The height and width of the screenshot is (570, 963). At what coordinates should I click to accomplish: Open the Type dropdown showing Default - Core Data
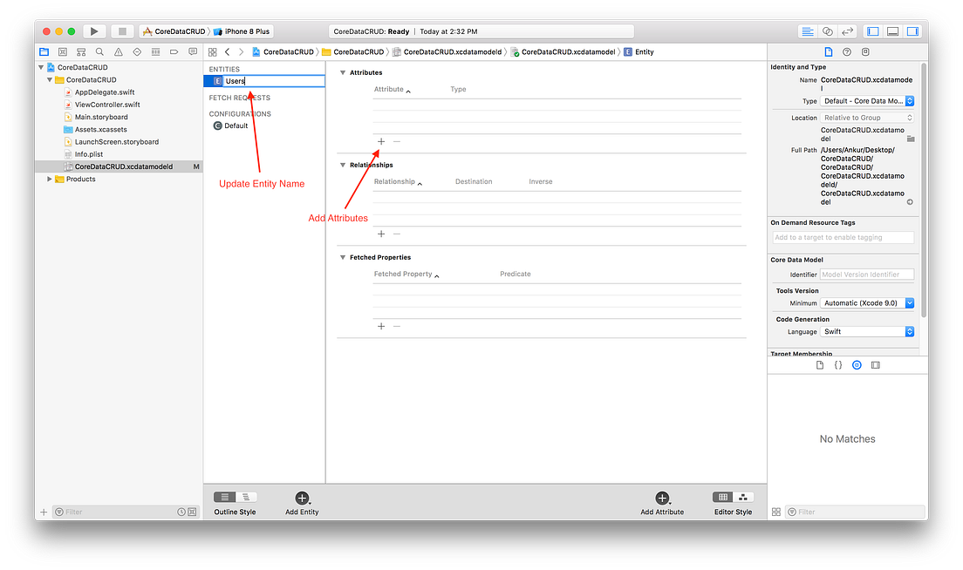[868, 100]
